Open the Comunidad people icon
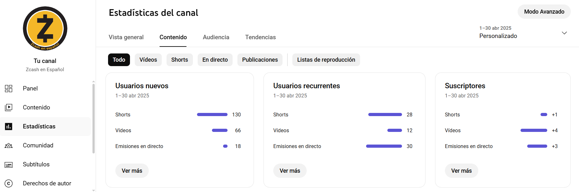The image size is (579, 192). click(x=9, y=146)
